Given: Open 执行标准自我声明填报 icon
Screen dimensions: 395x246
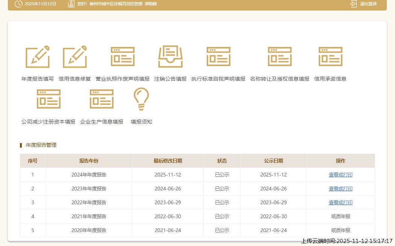Looking at the screenshot, I should (218, 57).
